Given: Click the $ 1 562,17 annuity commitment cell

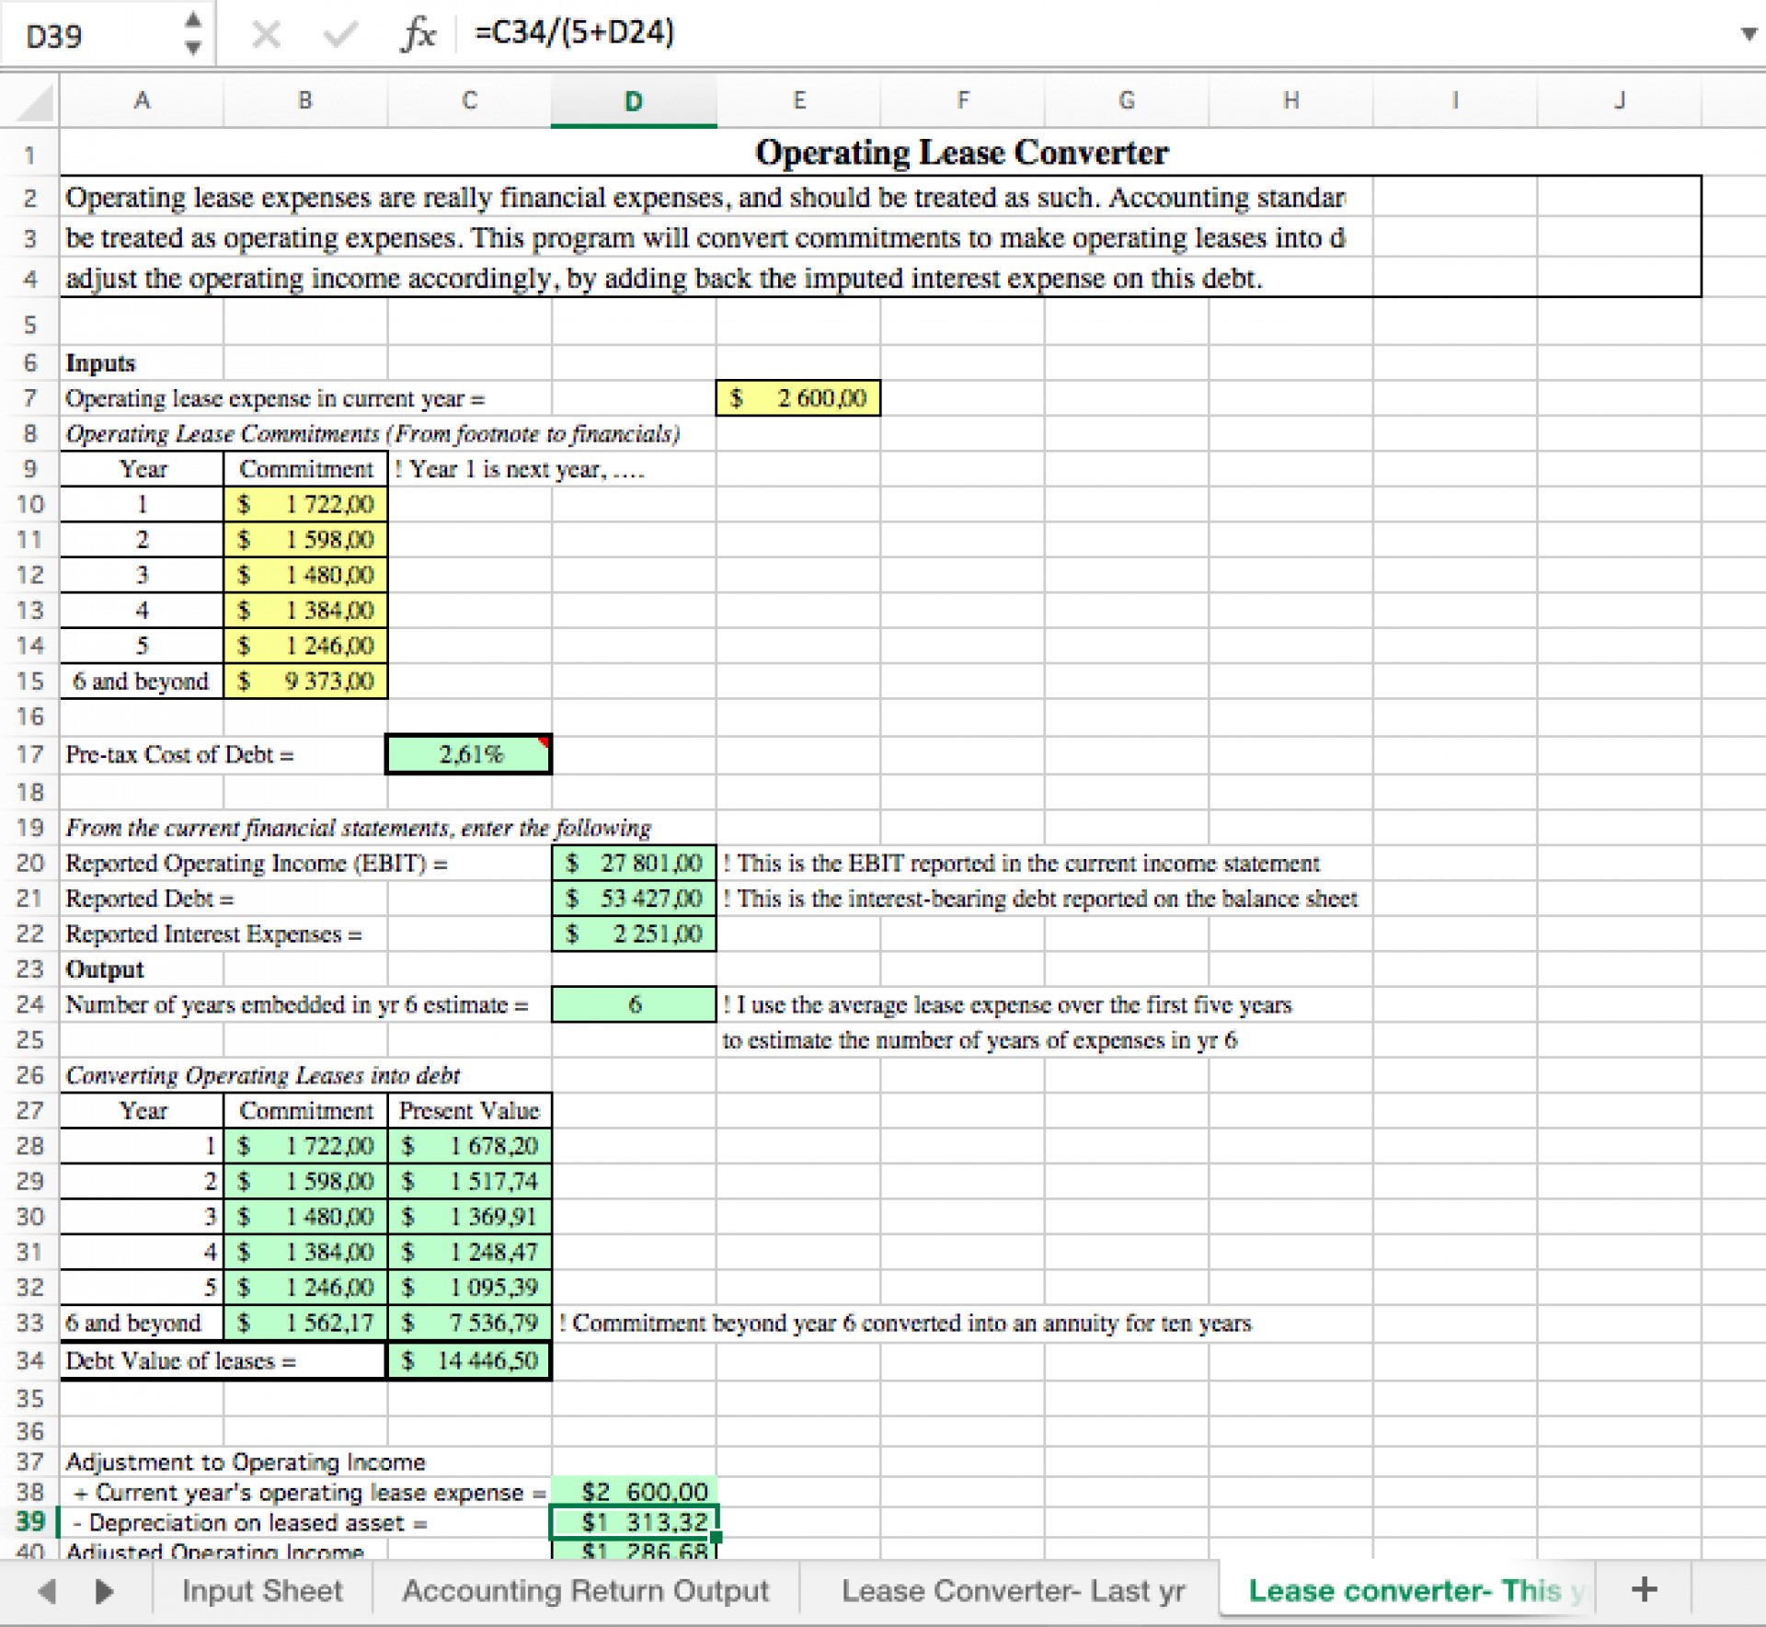Looking at the screenshot, I should coord(305,1323).
